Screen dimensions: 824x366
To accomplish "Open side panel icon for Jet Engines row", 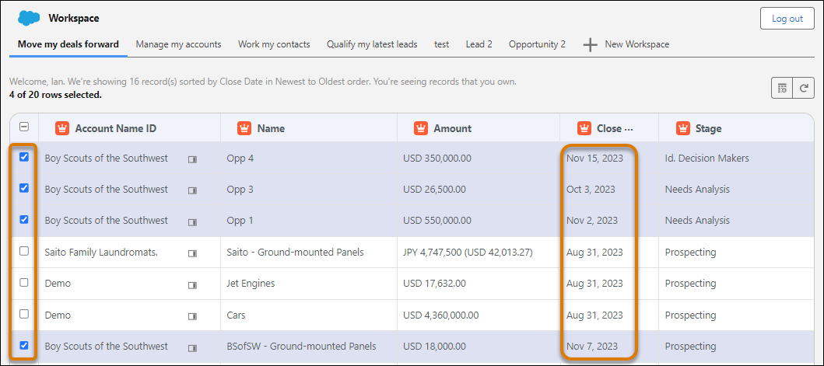I will click(x=192, y=284).
